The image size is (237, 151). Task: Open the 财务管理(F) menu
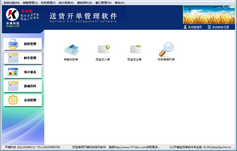point(48,3)
